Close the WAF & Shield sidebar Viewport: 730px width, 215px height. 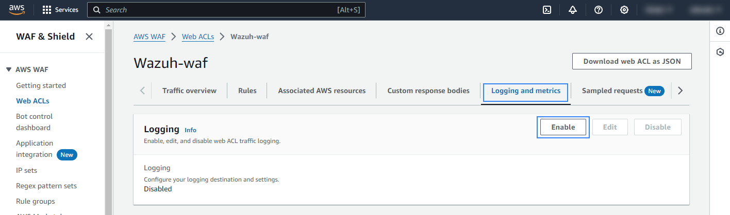pyautogui.click(x=89, y=37)
